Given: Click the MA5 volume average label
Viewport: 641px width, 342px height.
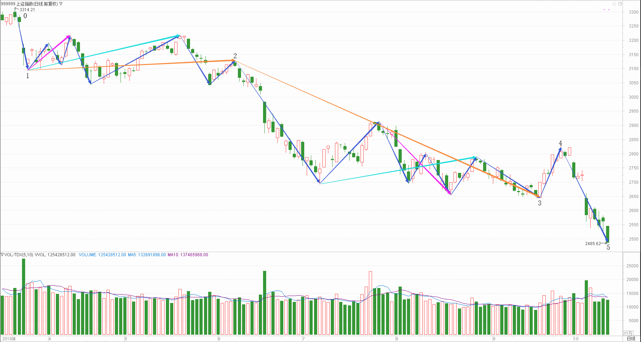Looking at the screenshot, I should click(x=147, y=255).
